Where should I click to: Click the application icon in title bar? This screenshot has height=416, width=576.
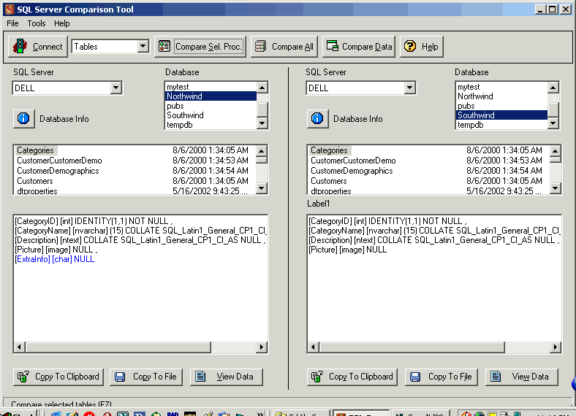point(10,9)
